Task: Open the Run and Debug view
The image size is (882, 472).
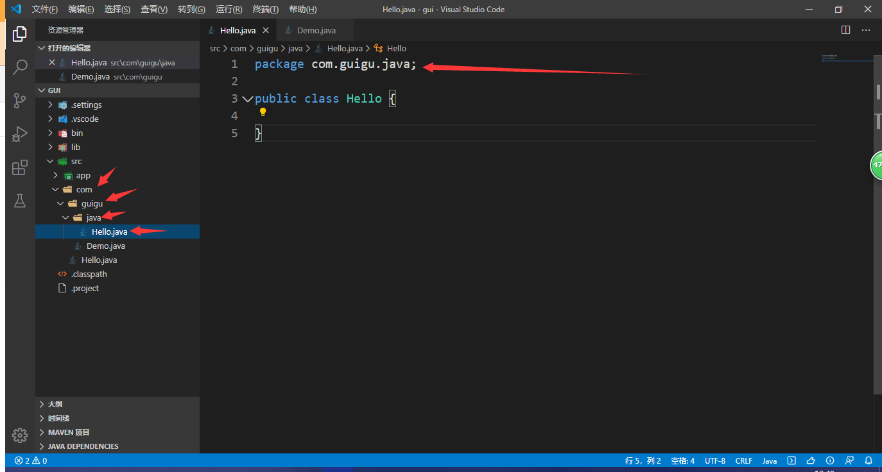Action: [x=19, y=133]
